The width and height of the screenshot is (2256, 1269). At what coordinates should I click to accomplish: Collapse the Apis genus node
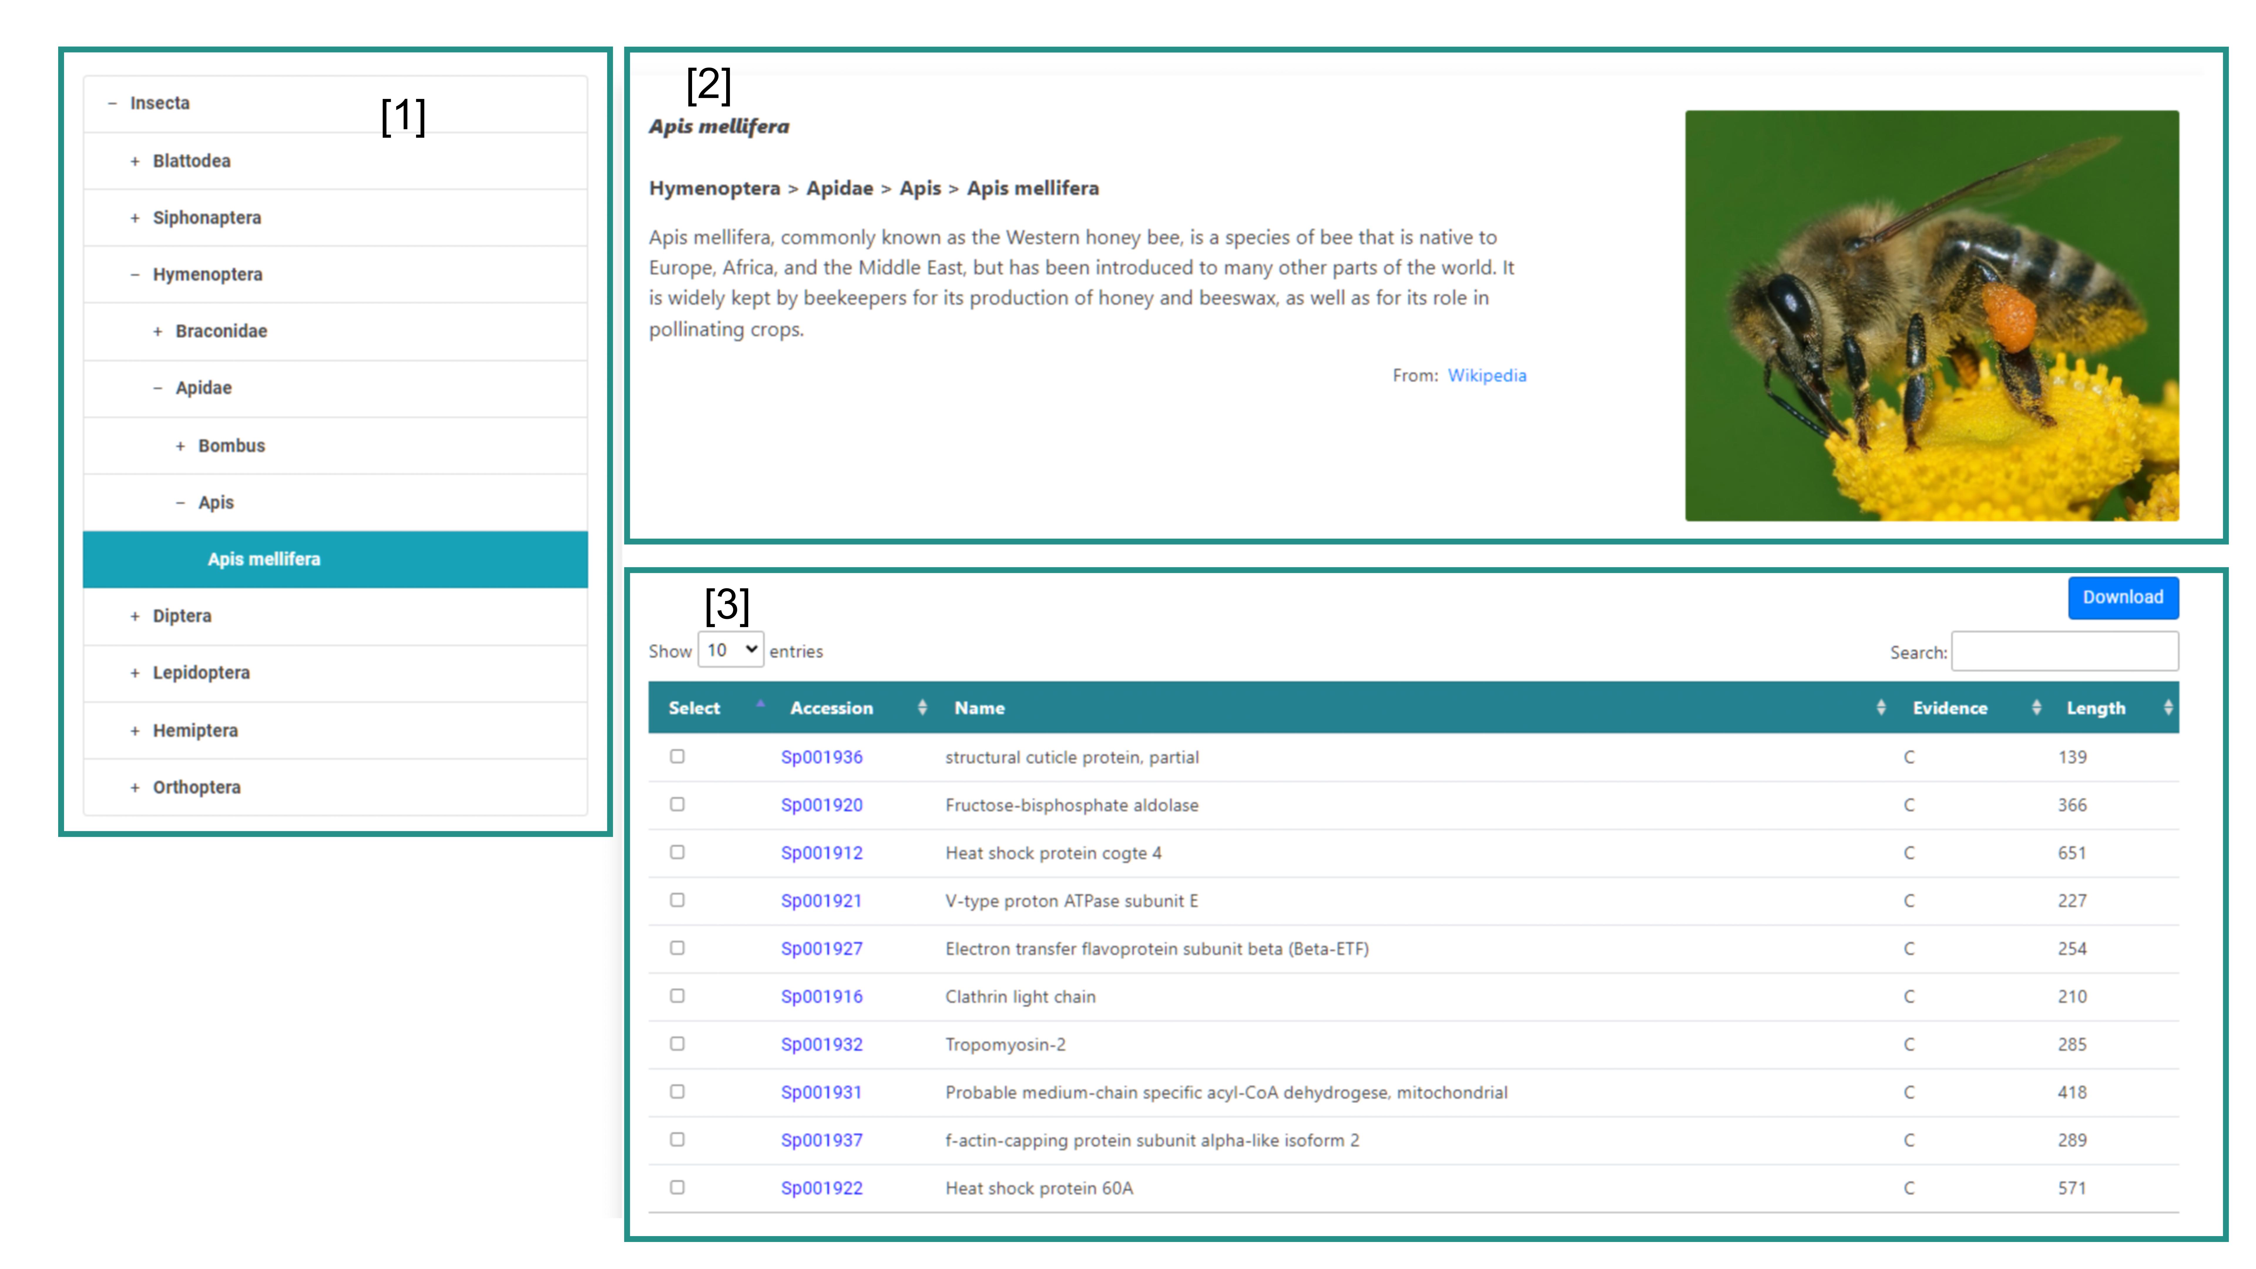180,503
